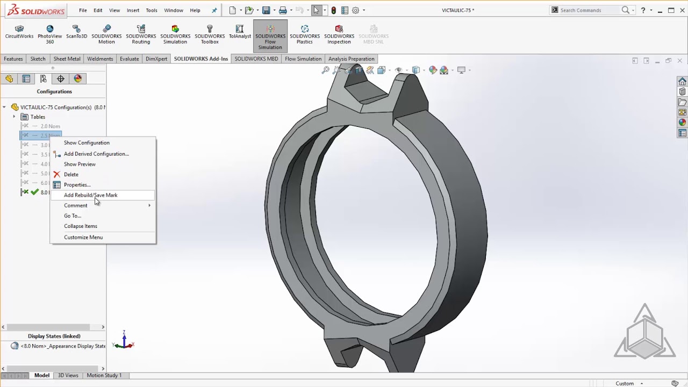Switch to the PropertyManager tab
Image resolution: width=688 pixels, height=387 pixels.
[x=26, y=78]
